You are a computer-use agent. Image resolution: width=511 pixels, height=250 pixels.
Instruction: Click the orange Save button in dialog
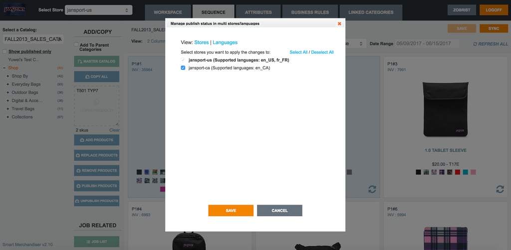pos(231,211)
